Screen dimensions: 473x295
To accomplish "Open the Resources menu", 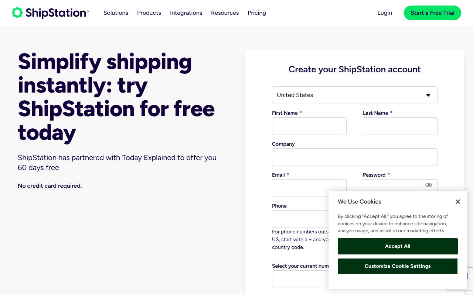I will 225,13.
